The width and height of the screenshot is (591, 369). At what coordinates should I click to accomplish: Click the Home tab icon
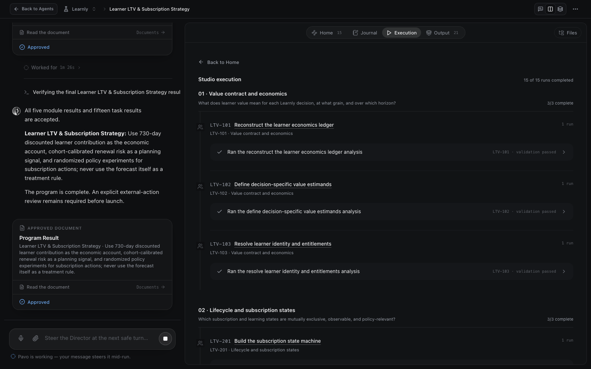(x=314, y=33)
